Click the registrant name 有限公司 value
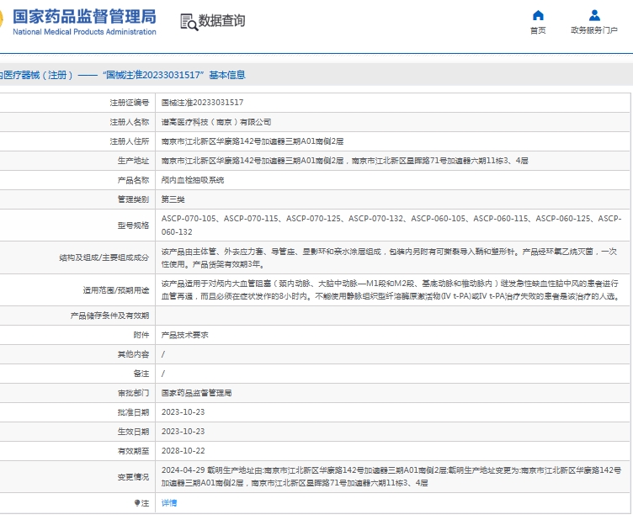633x520 pixels. coord(216,122)
